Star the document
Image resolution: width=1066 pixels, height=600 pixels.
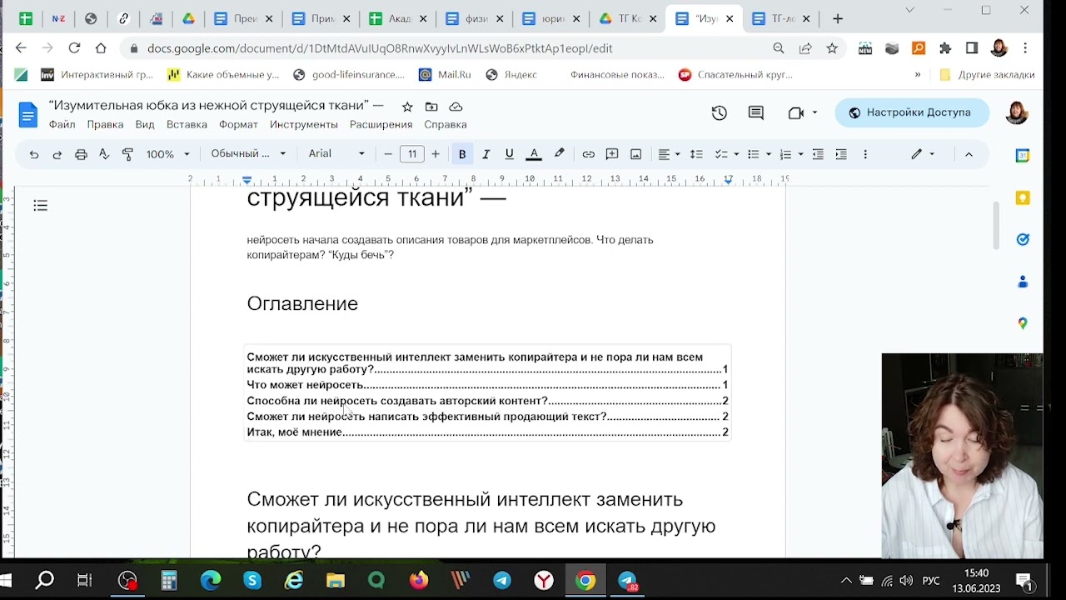[407, 107]
